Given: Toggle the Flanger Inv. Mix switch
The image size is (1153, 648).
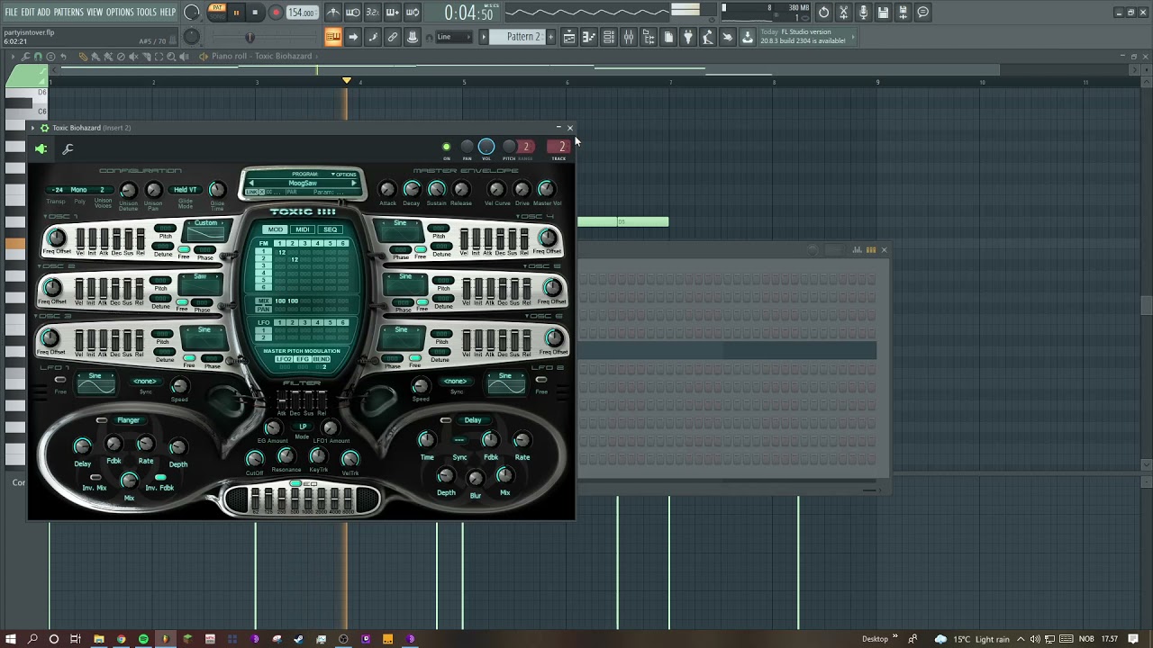Looking at the screenshot, I should tap(95, 478).
